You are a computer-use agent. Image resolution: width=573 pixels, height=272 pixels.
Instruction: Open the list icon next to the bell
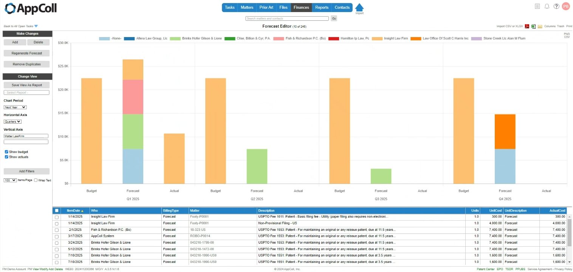click(x=537, y=6)
